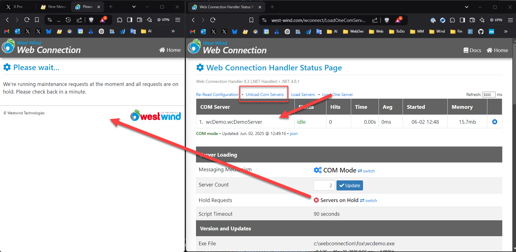Bookmark the page in the left browser window

[37, 20]
